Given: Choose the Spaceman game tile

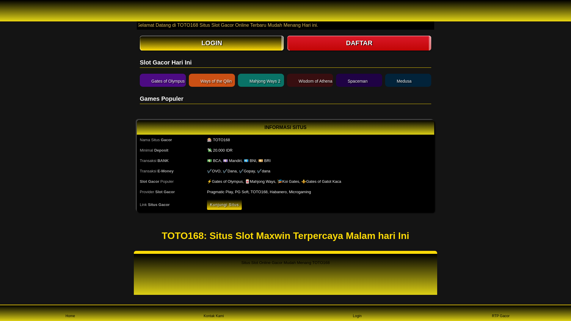Looking at the screenshot, I should click(x=359, y=80).
